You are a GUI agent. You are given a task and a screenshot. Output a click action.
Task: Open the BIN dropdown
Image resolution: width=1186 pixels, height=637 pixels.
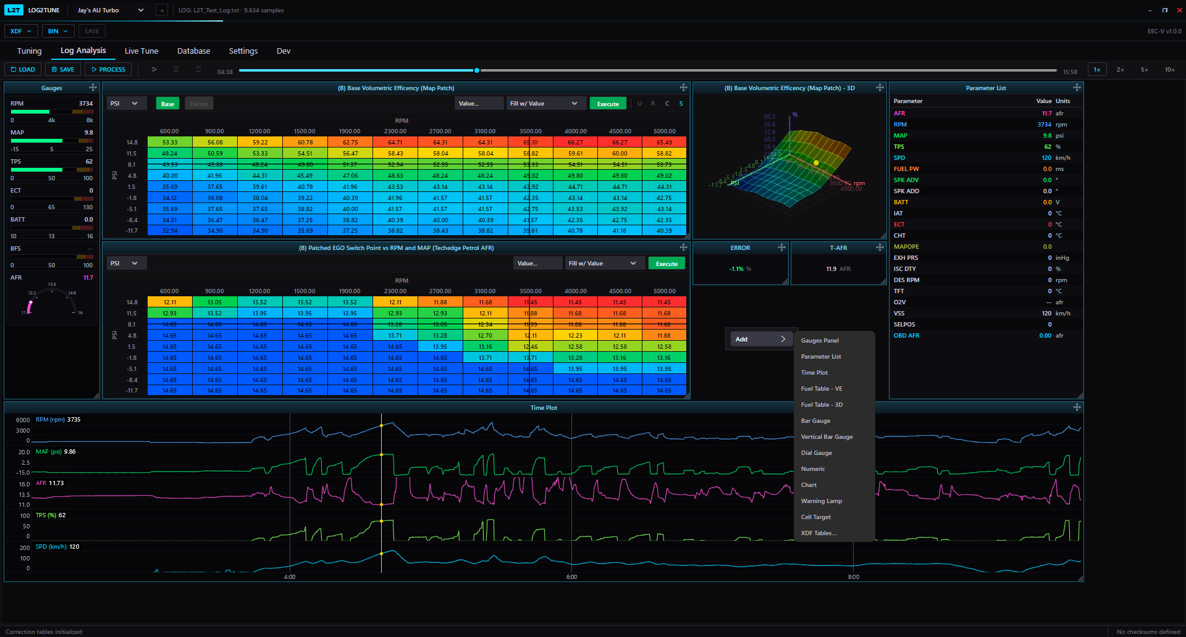pos(58,31)
